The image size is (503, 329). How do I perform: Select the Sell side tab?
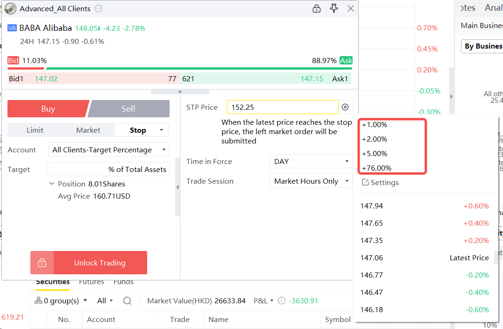(128, 109)
